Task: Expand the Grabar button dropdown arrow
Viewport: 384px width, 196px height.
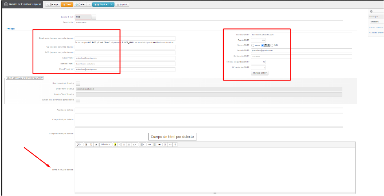Action: 89,5
